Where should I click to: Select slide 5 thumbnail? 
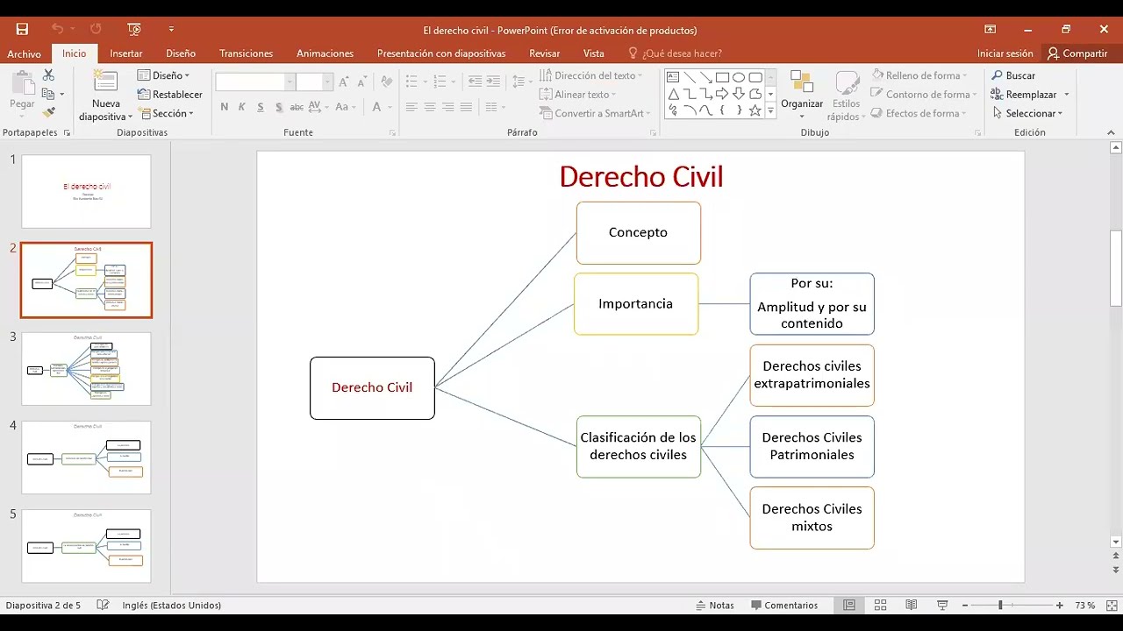[x=86, y=546]
